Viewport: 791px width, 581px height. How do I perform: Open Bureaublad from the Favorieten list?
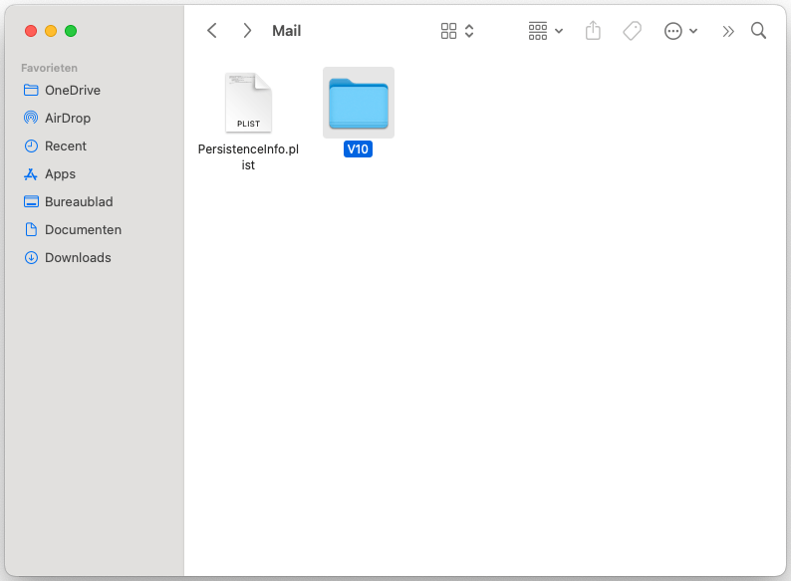[79, 201]
